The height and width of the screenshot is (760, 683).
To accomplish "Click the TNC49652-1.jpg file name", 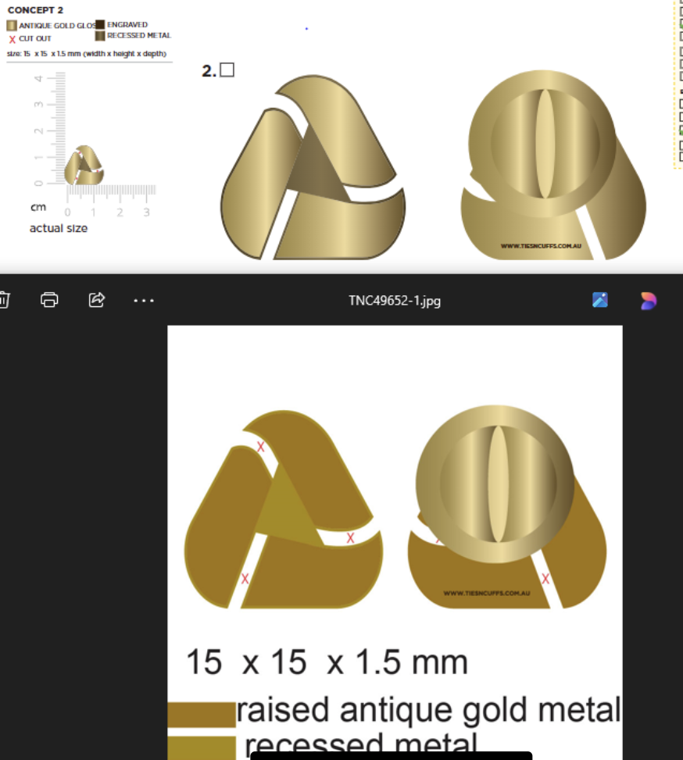I will coord(394,301).
